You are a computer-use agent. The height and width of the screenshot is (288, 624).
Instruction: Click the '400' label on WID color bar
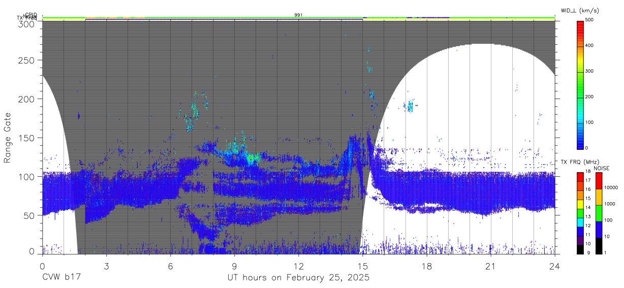590,45
